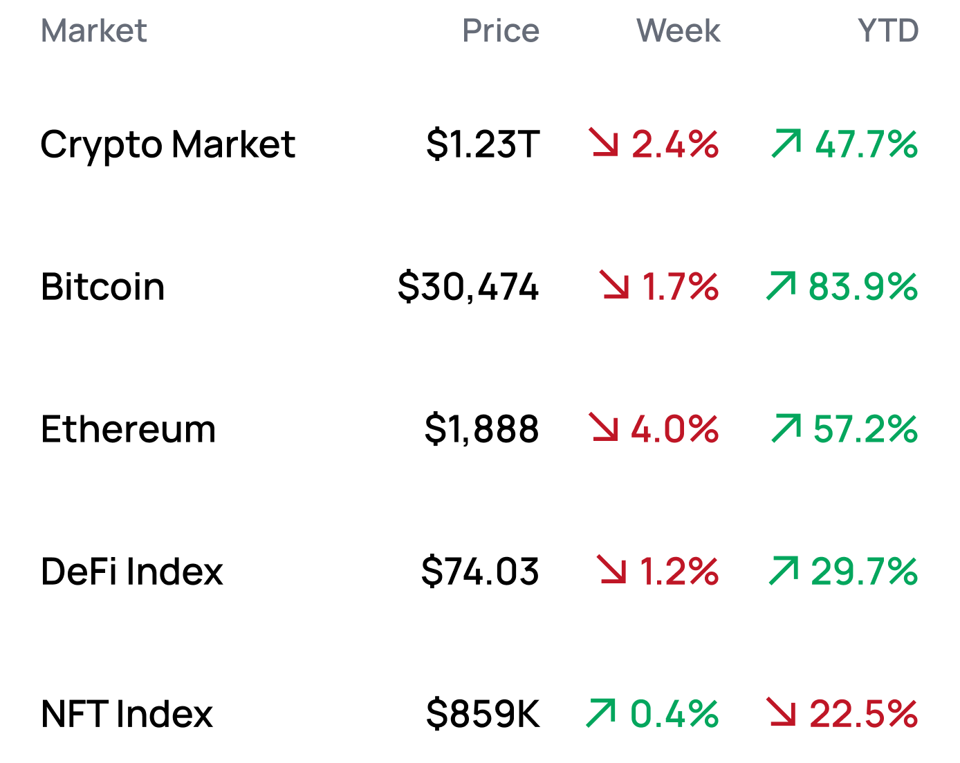The width and height of the screenshot is (960, 763).
Task: Open the Bitcoin market link
Action: tap(102, 287)
